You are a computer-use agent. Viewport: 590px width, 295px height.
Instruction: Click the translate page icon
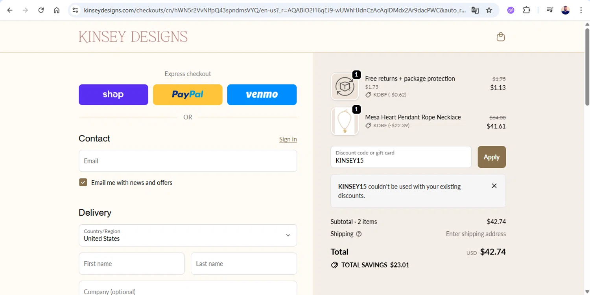pos(475,10)
